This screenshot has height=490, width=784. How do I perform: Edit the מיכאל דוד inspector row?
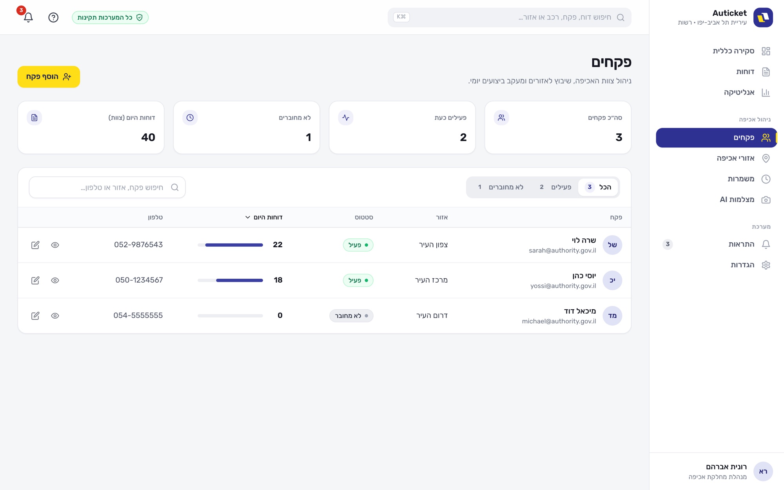(35, 316)
